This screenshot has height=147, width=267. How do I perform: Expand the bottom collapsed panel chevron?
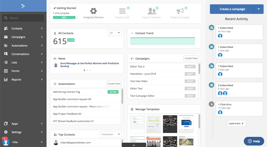point(134,145)
